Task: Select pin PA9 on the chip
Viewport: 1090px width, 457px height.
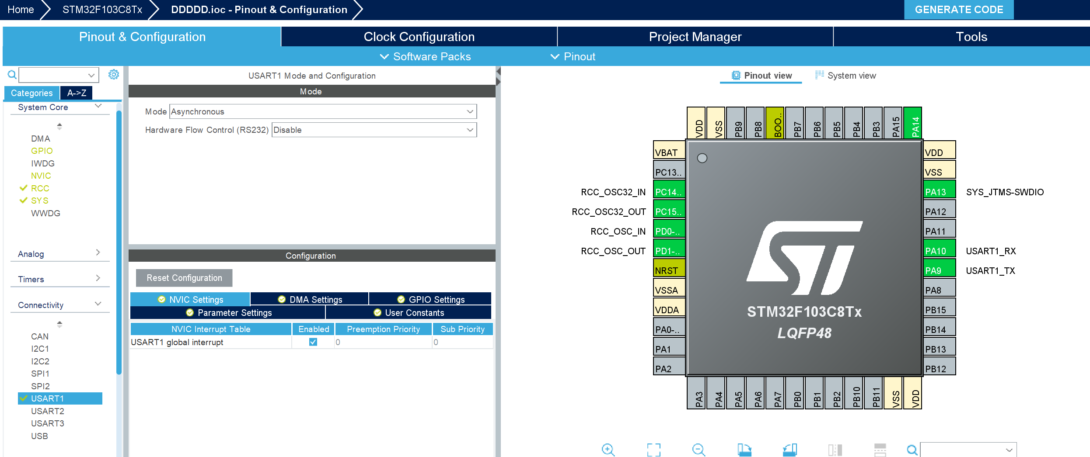Action: pyautogui.click(x=940, y=267)
